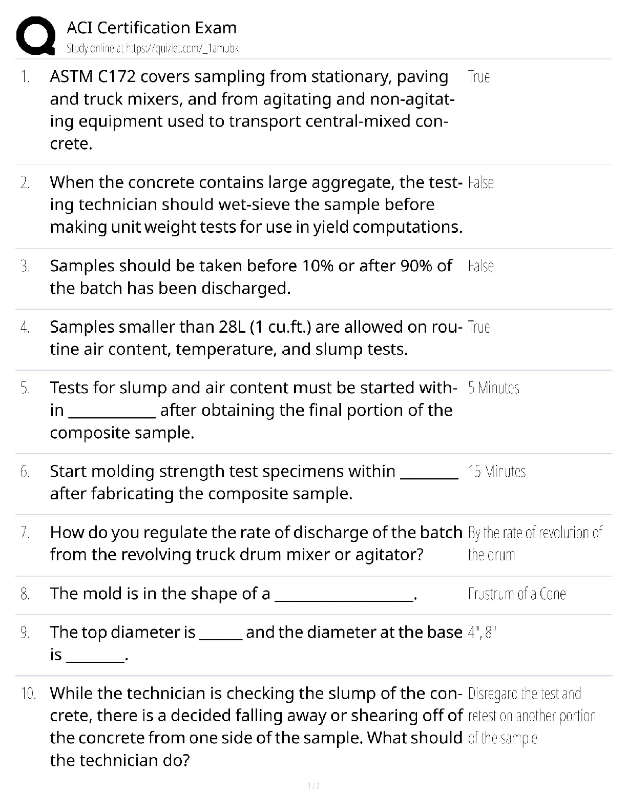Click the ACI Certification Exam title
627x812 pixels.
(x=152, y=28)
